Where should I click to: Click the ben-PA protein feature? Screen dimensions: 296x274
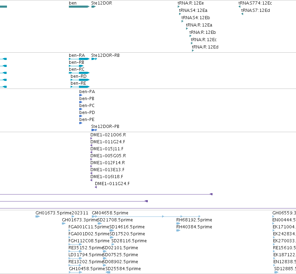click(x=81, y=95)
